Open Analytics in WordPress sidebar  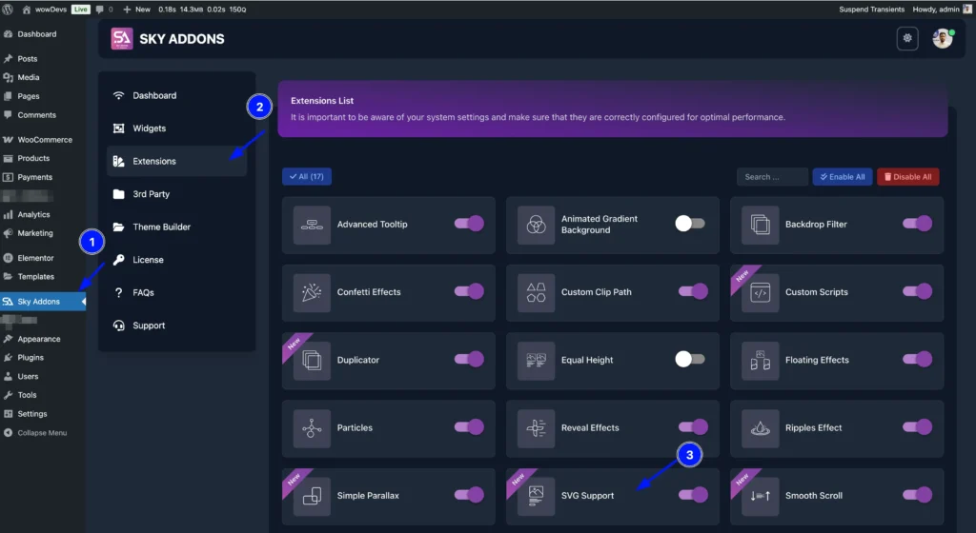(43, 215)
